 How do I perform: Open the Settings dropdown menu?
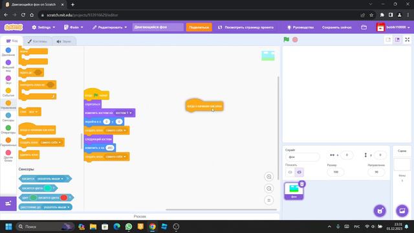coord(43,27)
